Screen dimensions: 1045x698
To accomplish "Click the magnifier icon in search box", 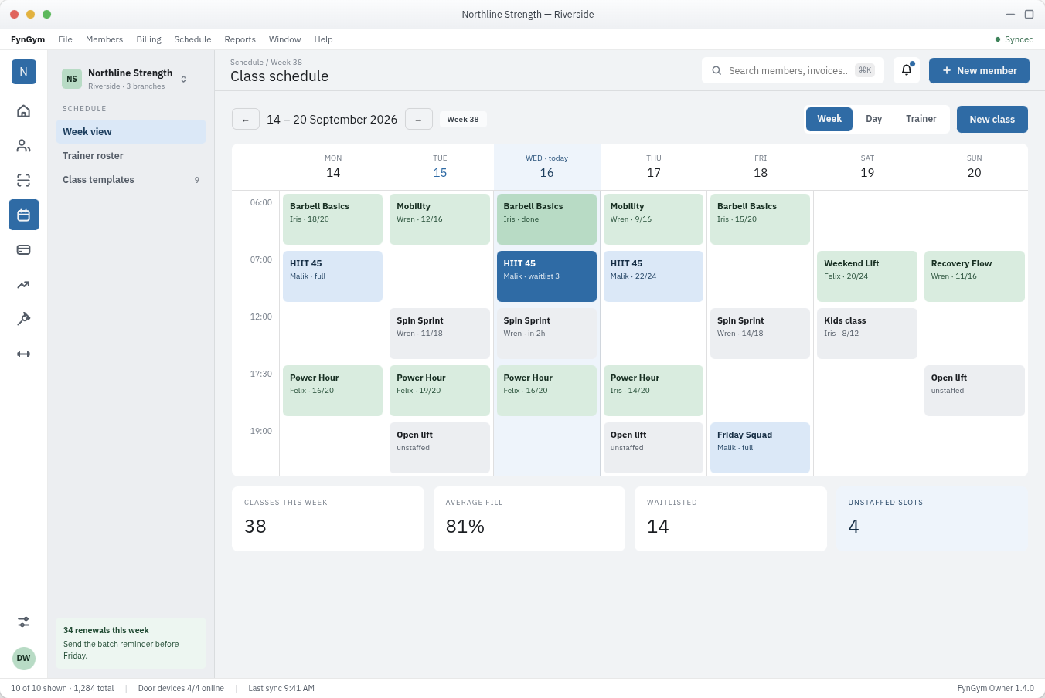I will coord(717,70).
